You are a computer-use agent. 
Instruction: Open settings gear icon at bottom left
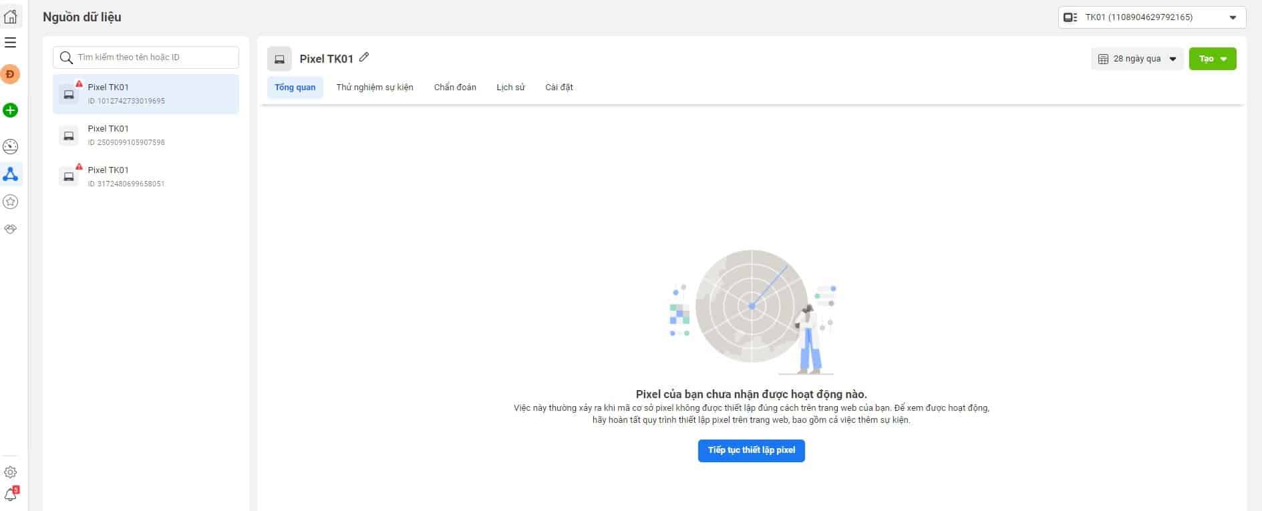pos(11,472)
